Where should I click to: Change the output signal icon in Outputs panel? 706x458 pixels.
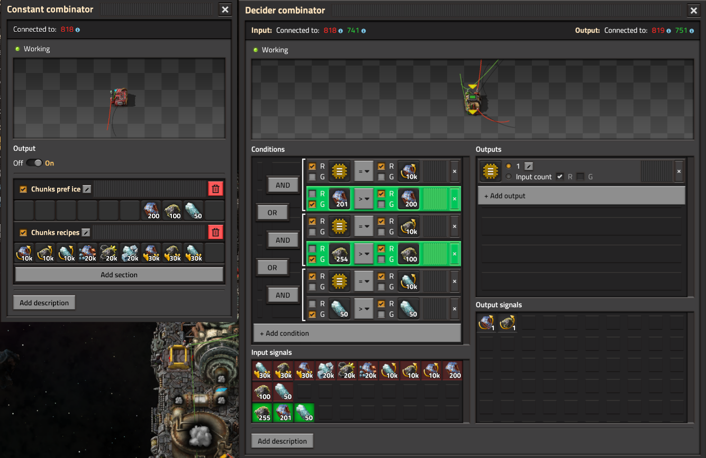[x=491, y=171]
